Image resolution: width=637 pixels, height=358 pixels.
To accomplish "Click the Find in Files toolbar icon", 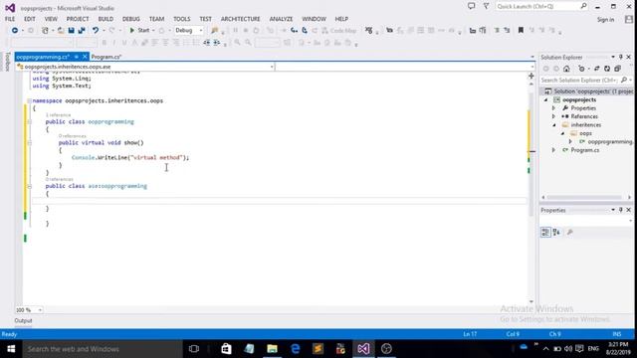I will click(215, 31).
